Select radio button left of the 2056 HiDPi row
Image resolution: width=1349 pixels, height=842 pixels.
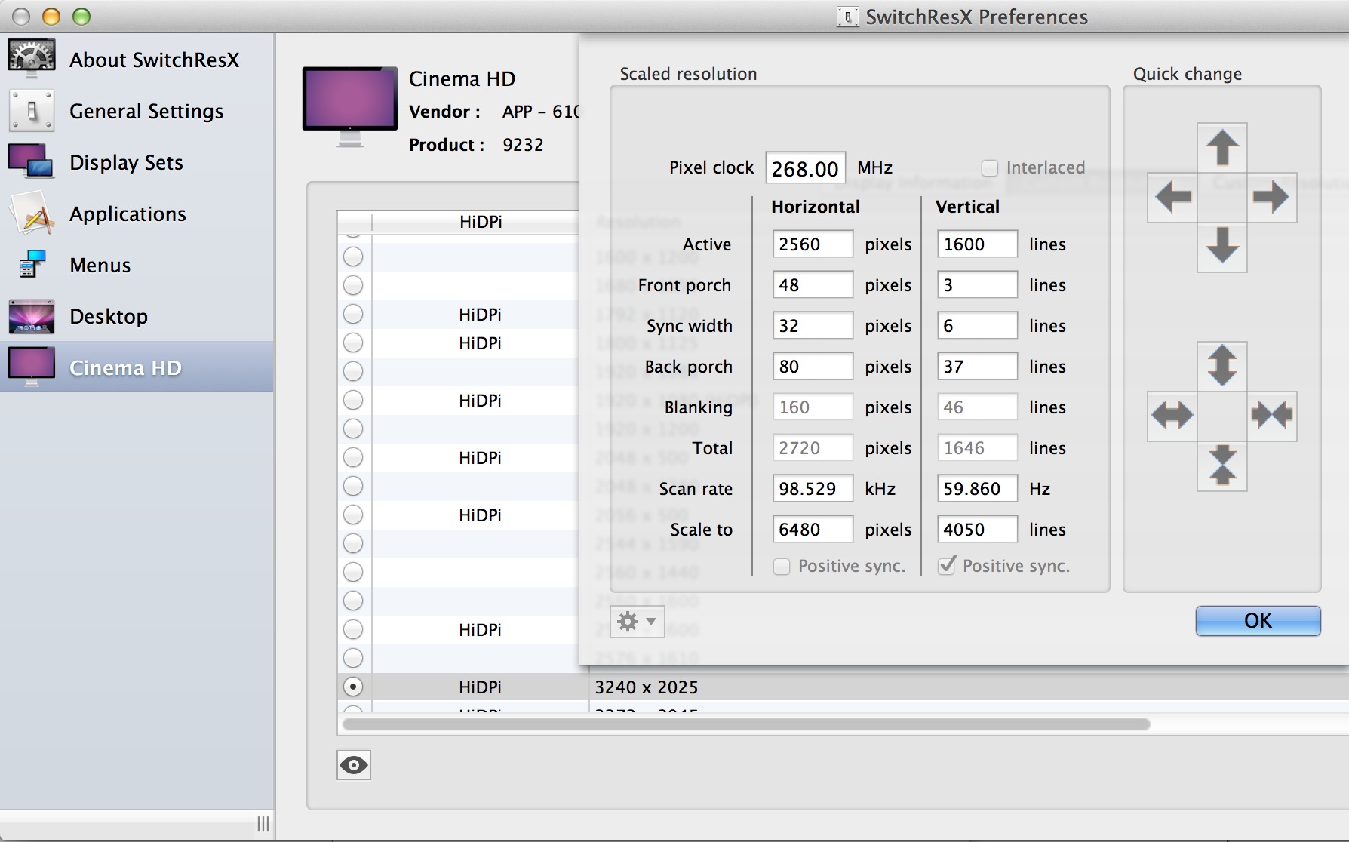pos(352,515)
